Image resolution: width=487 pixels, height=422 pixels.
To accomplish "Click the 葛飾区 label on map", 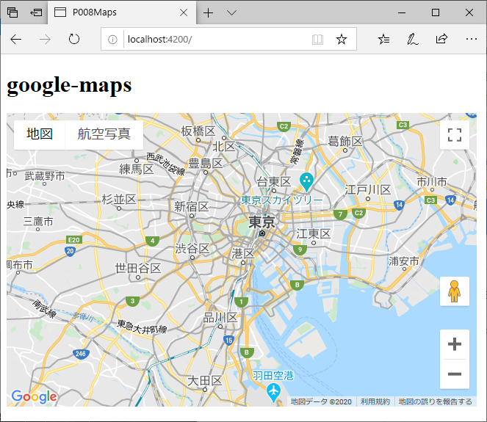I will [345, 142].
